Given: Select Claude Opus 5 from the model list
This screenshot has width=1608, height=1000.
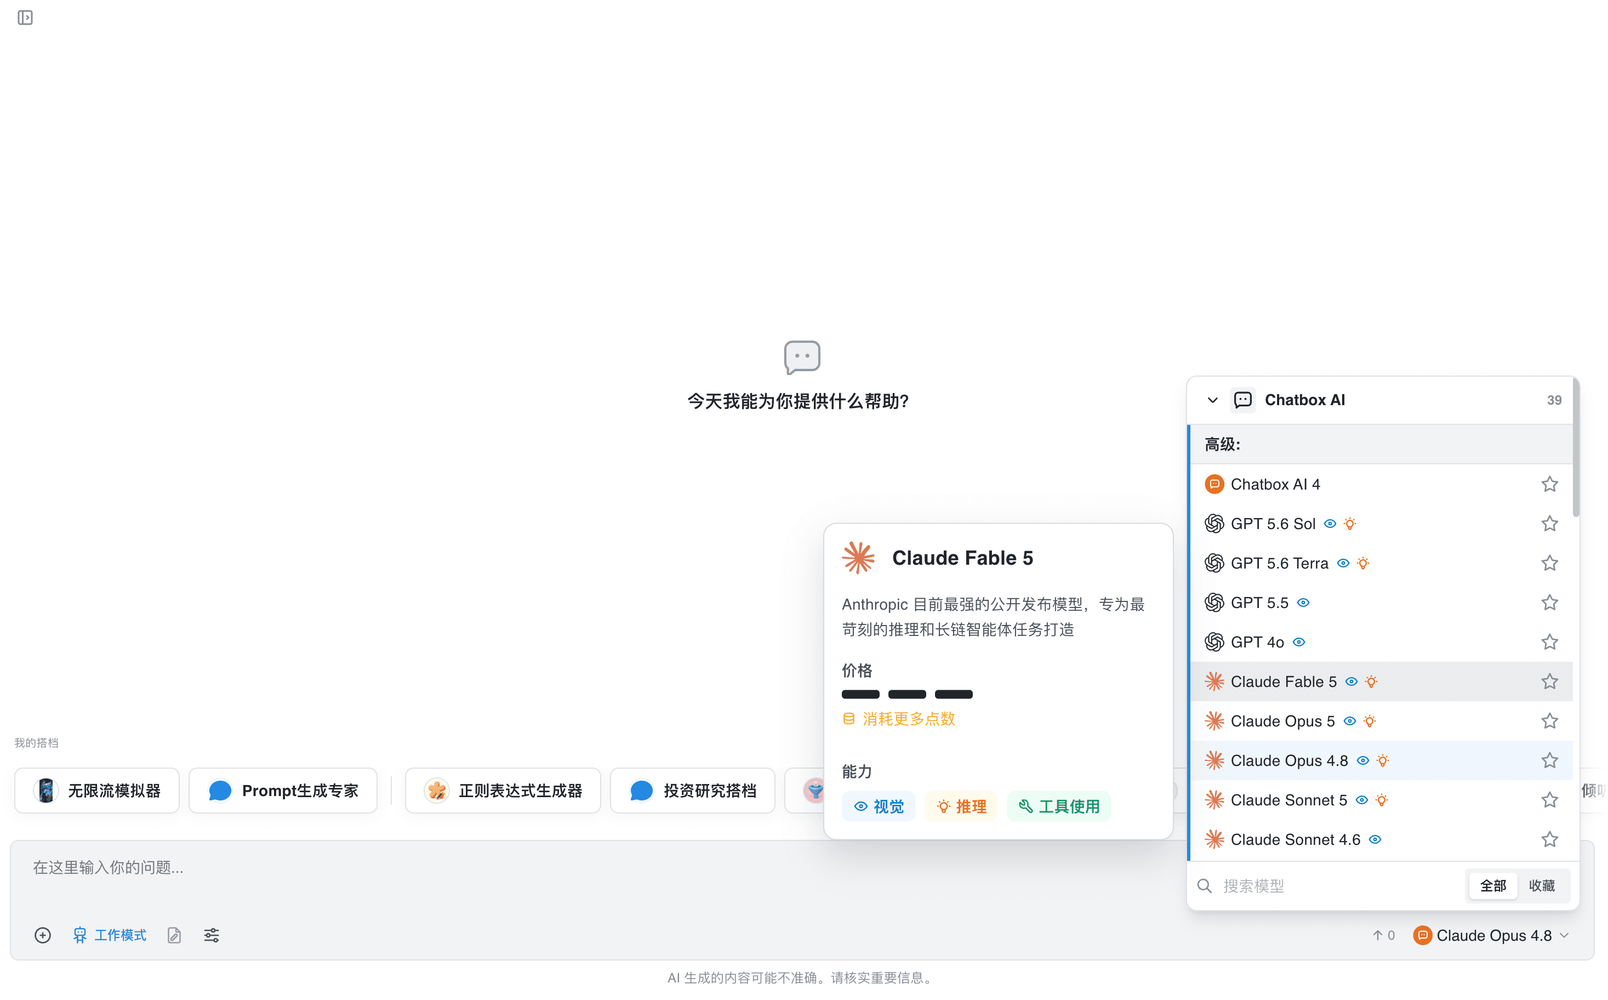Looking at the screenshot, I should [1382, 721].
